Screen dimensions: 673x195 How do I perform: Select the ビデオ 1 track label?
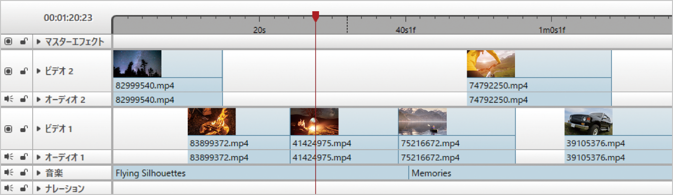(59, 129)
